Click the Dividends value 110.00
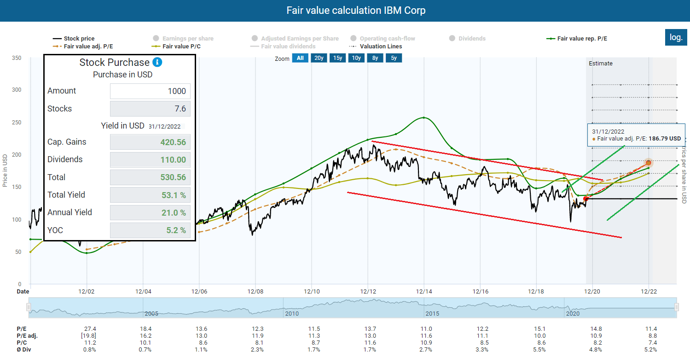 150,159
